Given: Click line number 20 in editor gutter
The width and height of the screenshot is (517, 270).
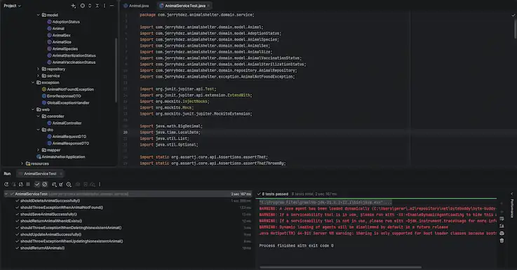Looking at the screenshot, I should click(x=126, y=133).
